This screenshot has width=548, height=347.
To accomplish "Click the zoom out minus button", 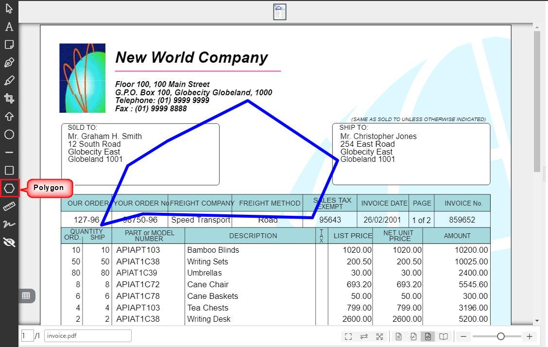I will (464, 336).
